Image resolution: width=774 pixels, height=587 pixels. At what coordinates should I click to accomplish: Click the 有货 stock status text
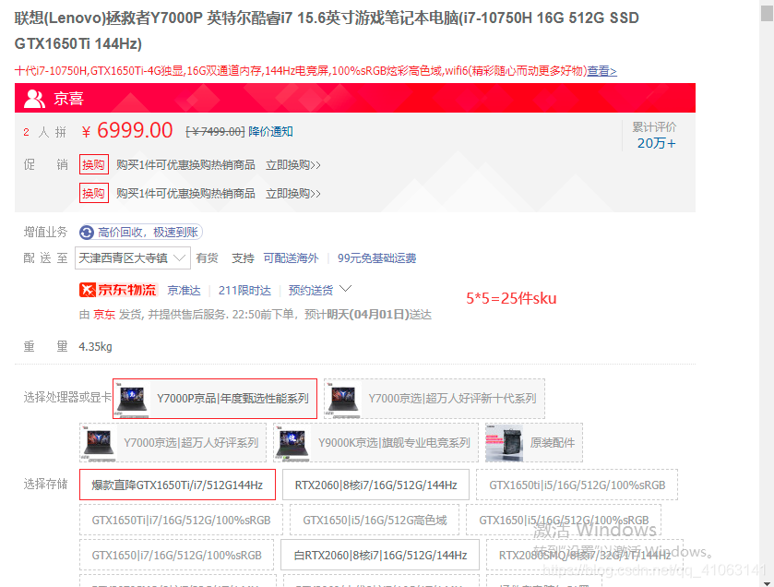coord(207,258)
